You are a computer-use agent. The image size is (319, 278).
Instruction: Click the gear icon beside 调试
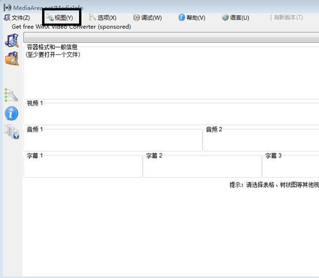137,17
